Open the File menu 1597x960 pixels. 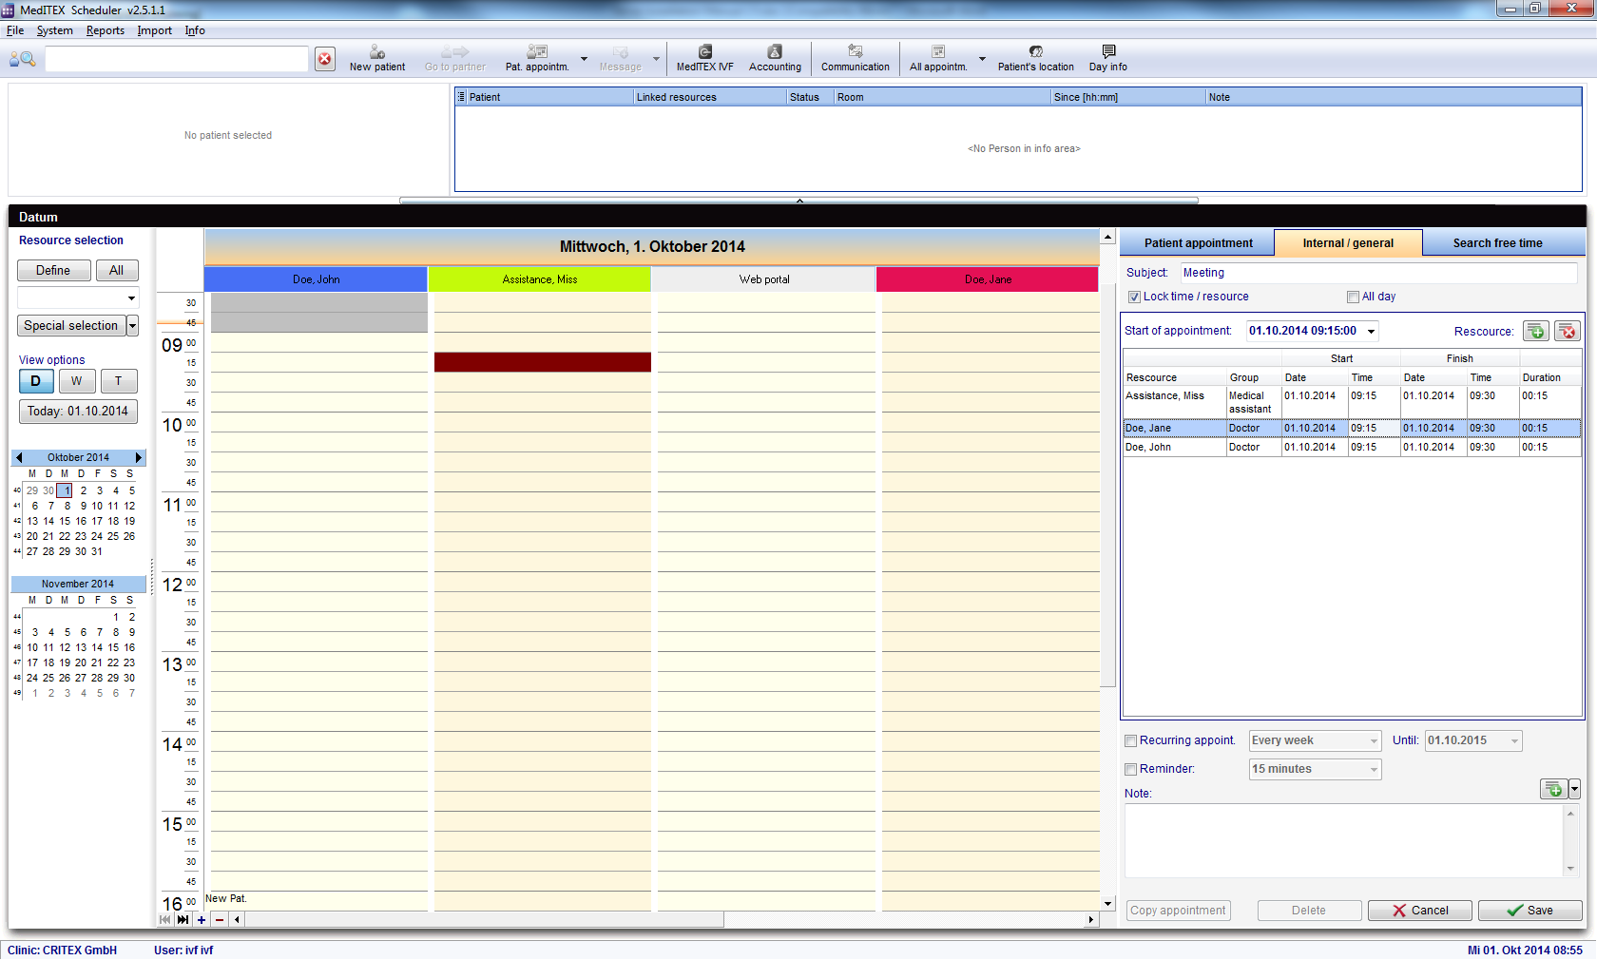(x=15, y=30)
